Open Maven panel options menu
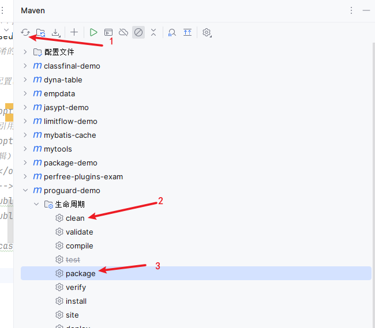 click(351, 10)
